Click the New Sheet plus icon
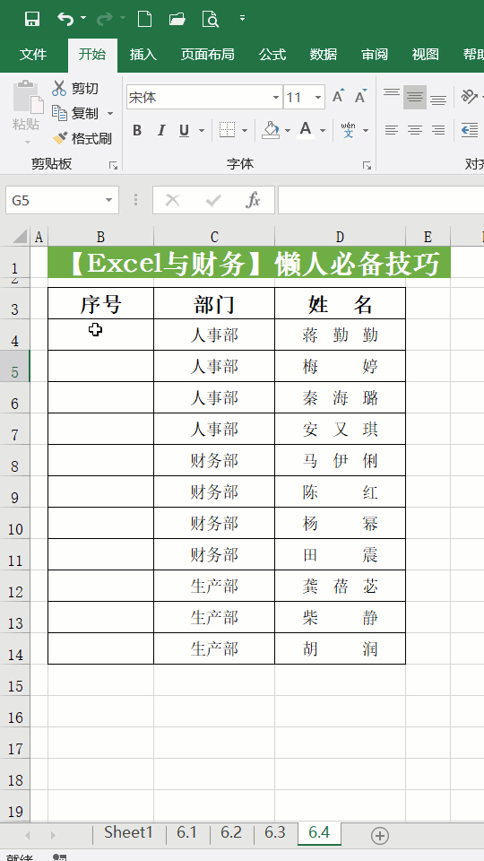The width and height of the screenshot is (484, 861). 380,836
